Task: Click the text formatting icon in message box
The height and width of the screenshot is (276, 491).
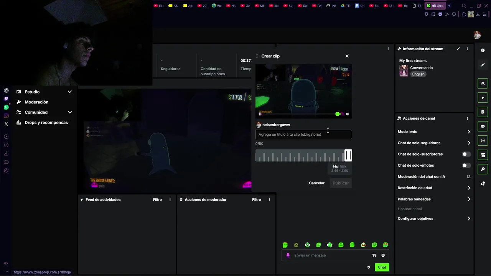Action: click(x=374, y=255)
